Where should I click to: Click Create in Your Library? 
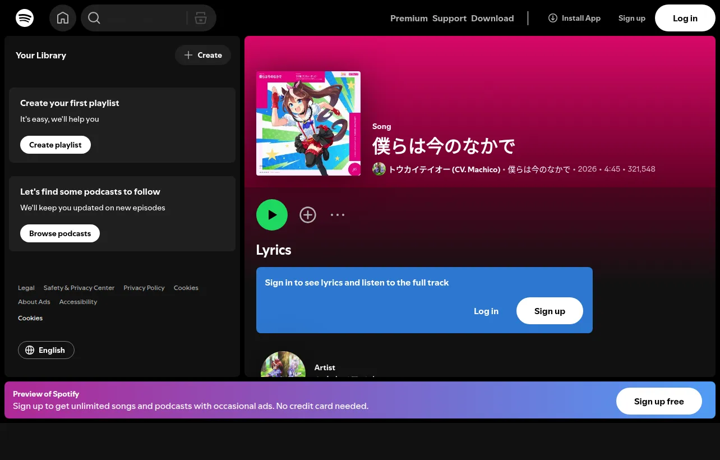pyautogui.click(x=203, y=55)
